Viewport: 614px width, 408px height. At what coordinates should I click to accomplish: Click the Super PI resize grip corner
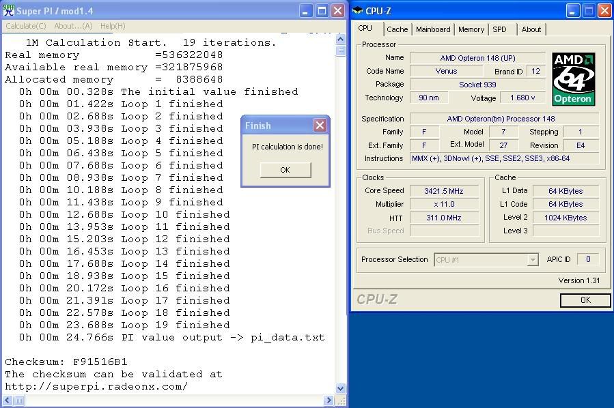tap(341, 400)
